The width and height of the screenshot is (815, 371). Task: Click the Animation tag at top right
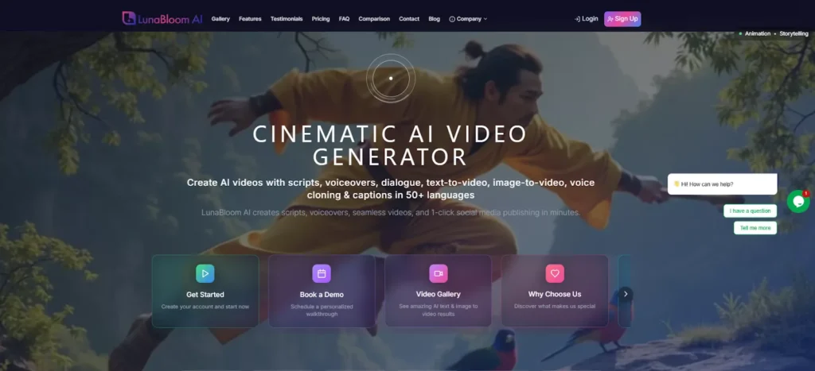758,33
